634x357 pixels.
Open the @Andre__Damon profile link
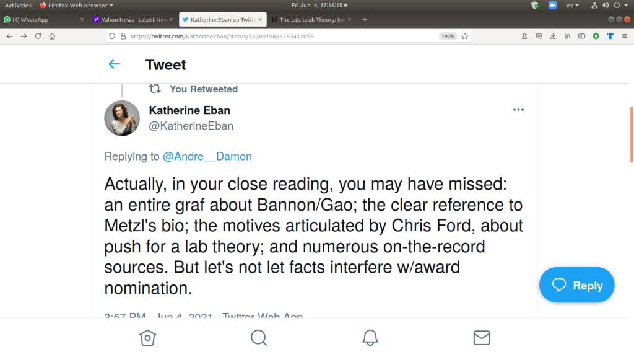click(207, 156)
